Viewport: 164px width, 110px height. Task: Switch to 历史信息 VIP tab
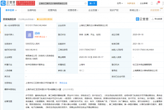click(x=155, y=10)
